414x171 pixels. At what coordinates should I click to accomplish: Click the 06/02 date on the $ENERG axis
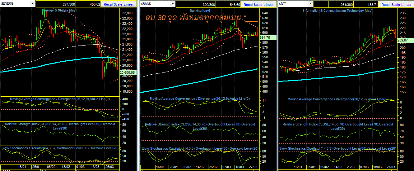(52, 166)
